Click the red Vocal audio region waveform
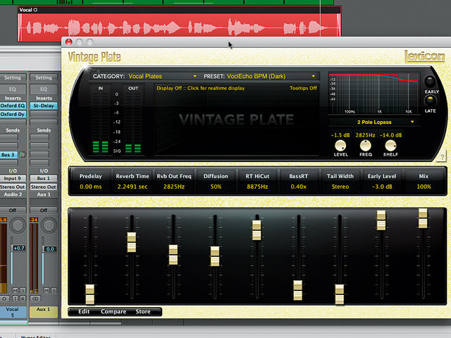This screenshot has width=451, height=338. (179, 28)
